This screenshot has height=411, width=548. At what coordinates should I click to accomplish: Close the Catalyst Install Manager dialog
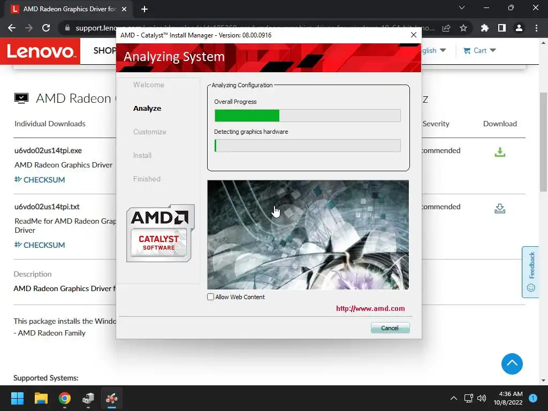pos(414,35)
